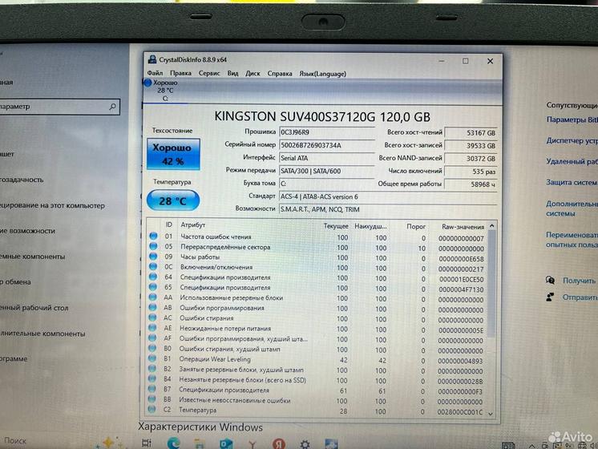Open the Правка menu
The image size is (598, 449).
coord(180,73)
